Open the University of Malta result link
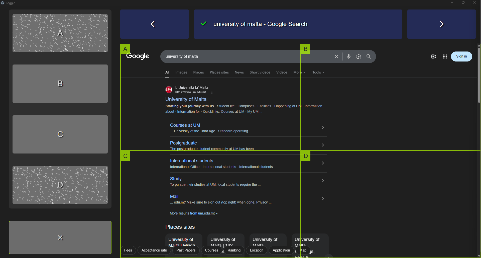 (x=186, y=99)
